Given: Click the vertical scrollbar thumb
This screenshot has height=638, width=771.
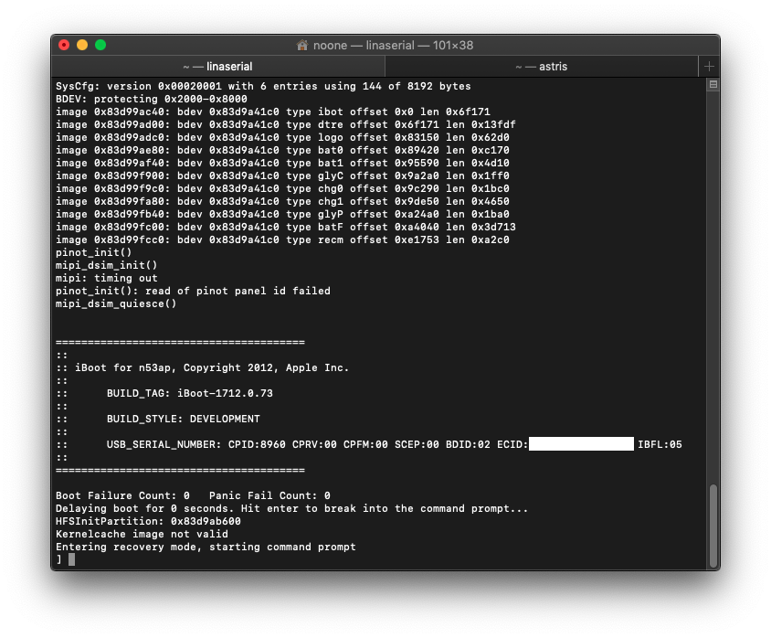Looking at the screenshot, I should (x=713, y=526).
